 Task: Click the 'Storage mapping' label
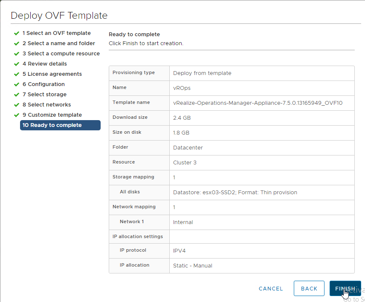point(133,177)
